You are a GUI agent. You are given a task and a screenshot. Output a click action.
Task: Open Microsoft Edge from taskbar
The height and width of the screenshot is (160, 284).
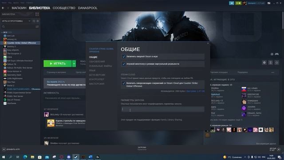(x=25, y=157)
